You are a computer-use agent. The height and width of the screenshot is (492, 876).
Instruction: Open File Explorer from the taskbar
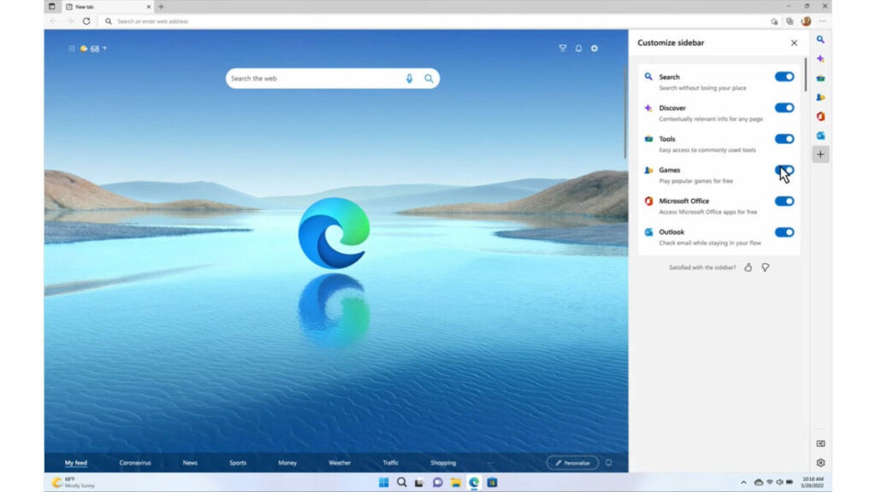(455, 483)
